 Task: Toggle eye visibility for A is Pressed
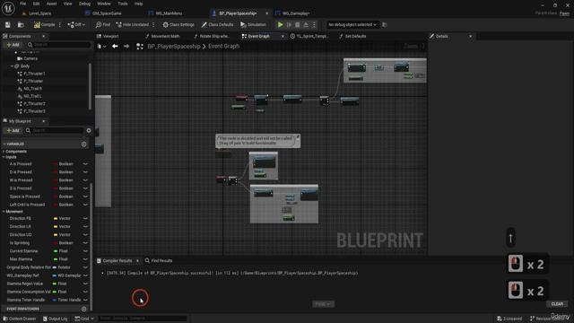click(x=85, y=164)
